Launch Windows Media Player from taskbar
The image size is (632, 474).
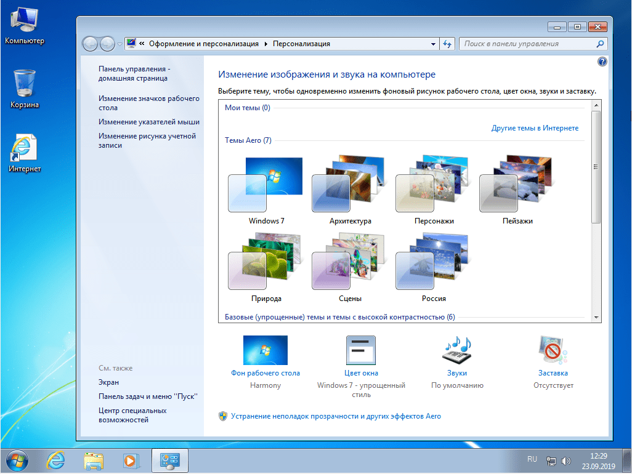click(131, 460)
